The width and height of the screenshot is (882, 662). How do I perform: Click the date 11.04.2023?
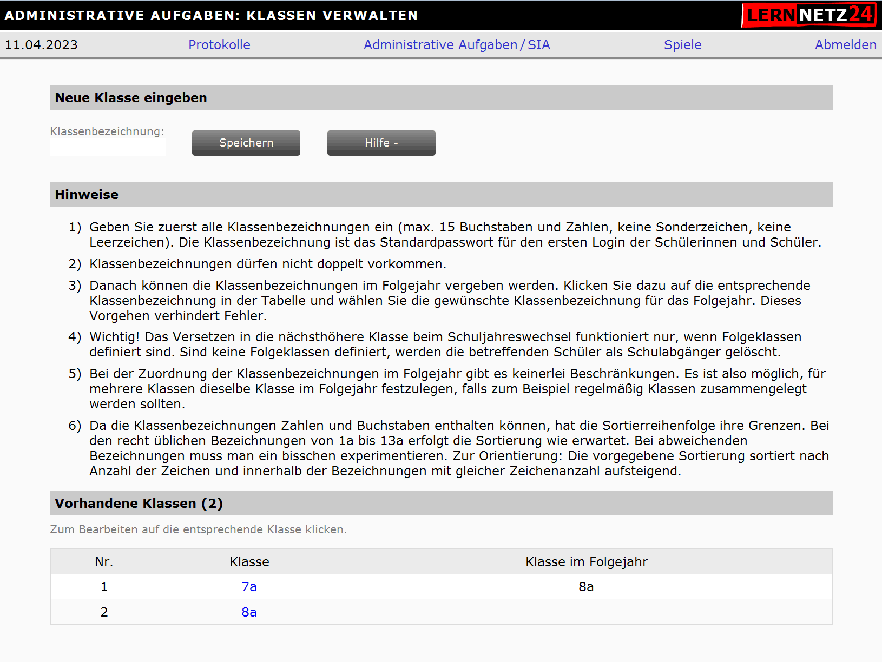pos(41,45)
